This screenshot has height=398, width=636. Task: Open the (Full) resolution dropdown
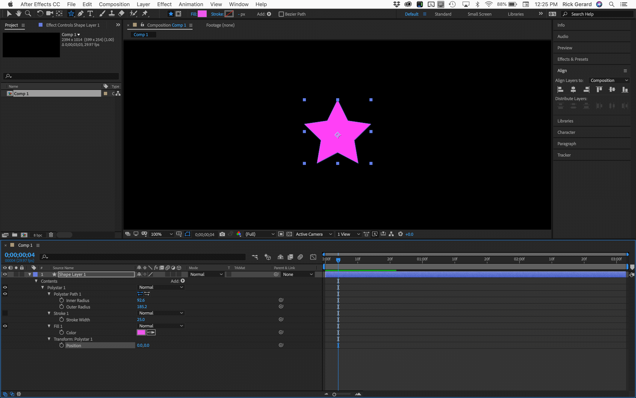260,234
